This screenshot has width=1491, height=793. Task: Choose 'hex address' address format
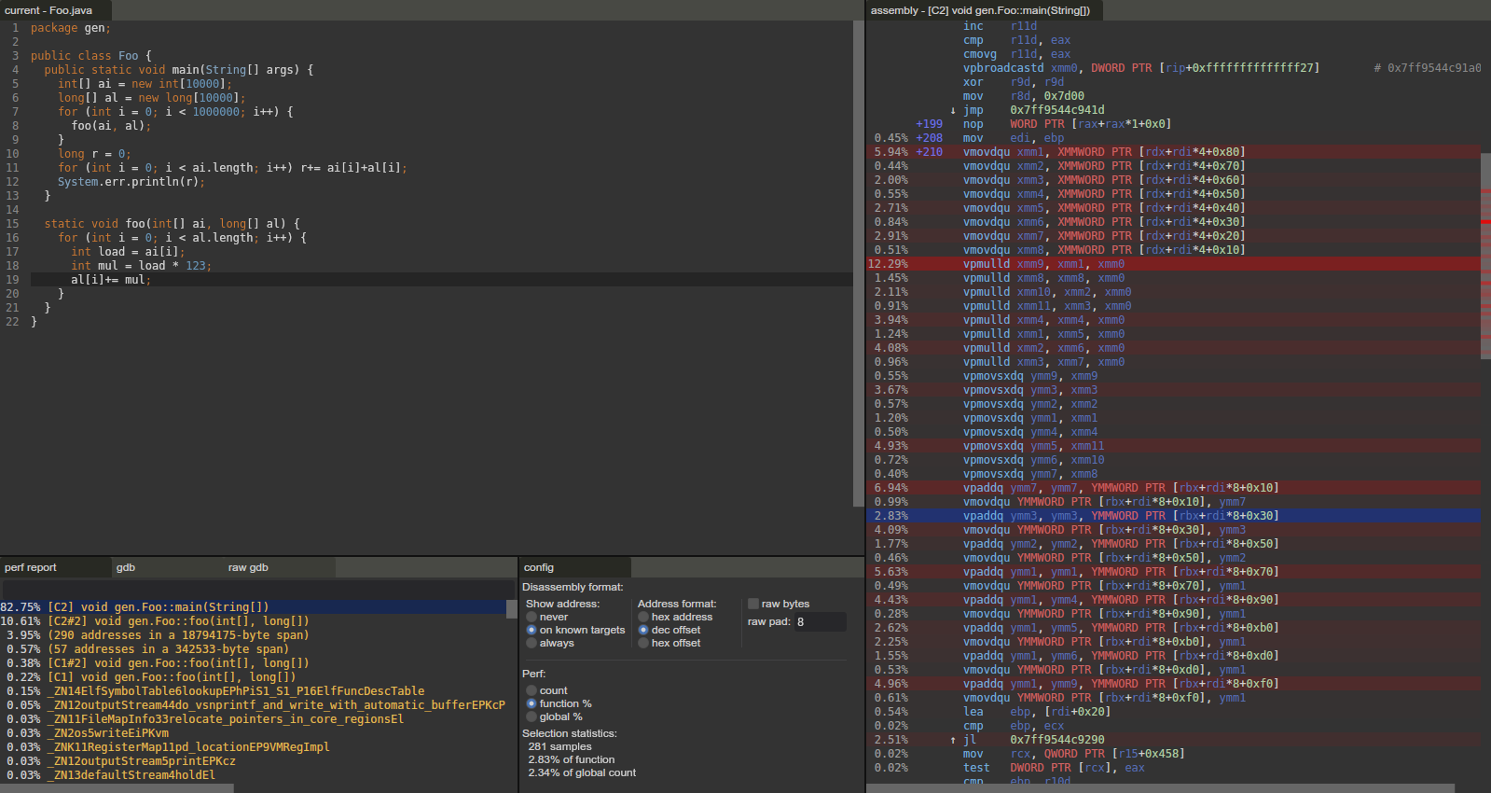point(643,617)
